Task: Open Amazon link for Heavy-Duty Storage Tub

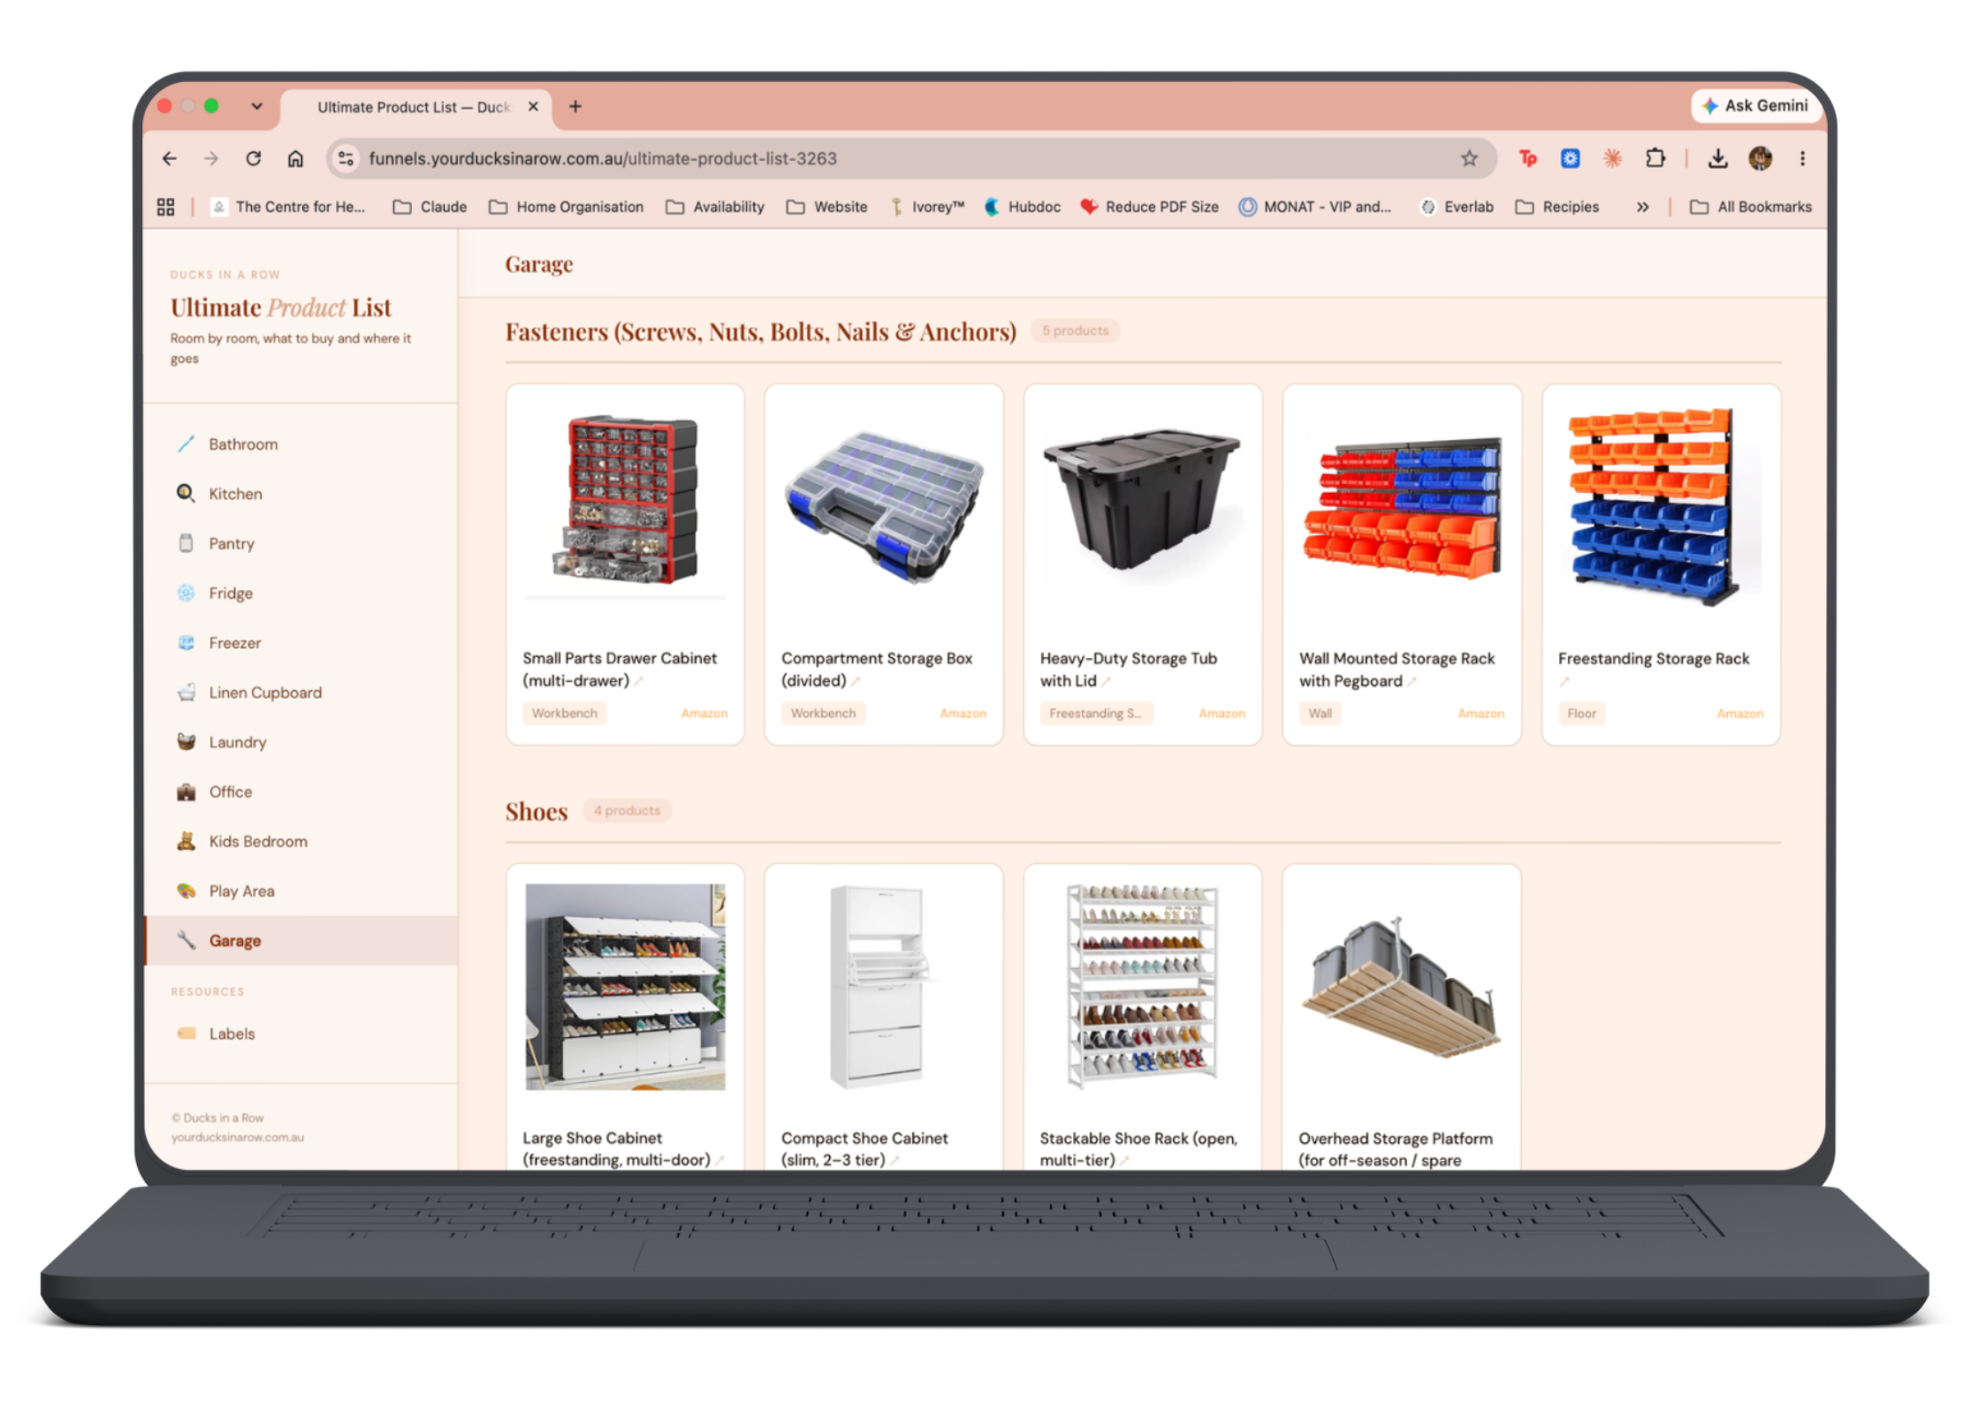Action: pos(1221,714)
